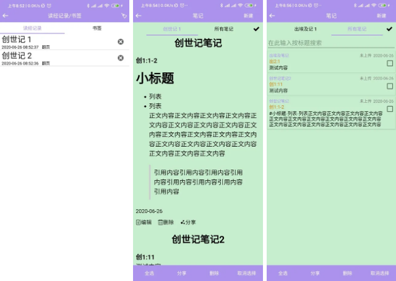Screen dimensions: 396x281
Task: Tap the 删除 trash icon under note
Action: click(x=160, y=222)
